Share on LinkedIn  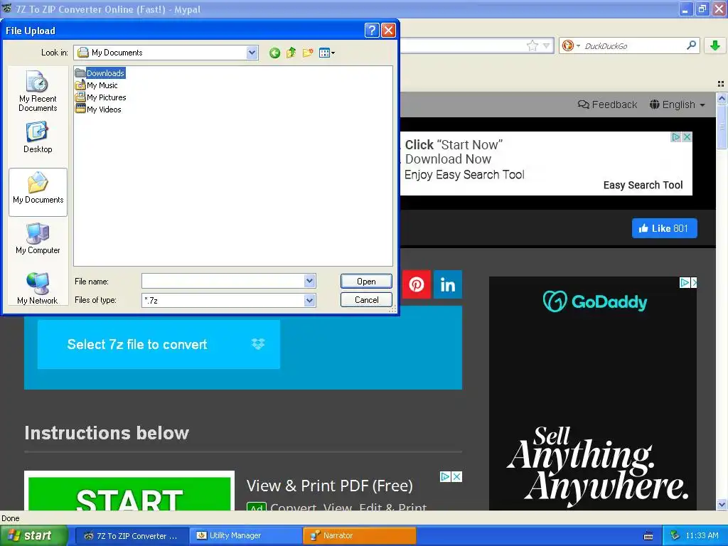pos(448,284)
